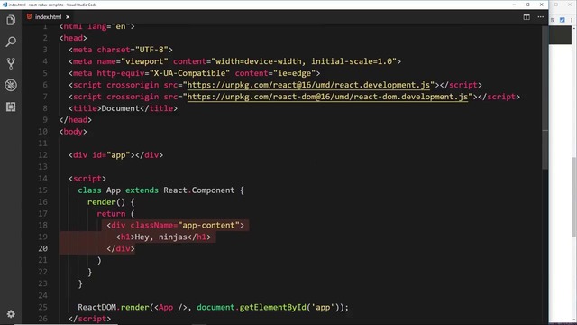
Task: Split the editor with layout icon
Action: click(527, 17)
